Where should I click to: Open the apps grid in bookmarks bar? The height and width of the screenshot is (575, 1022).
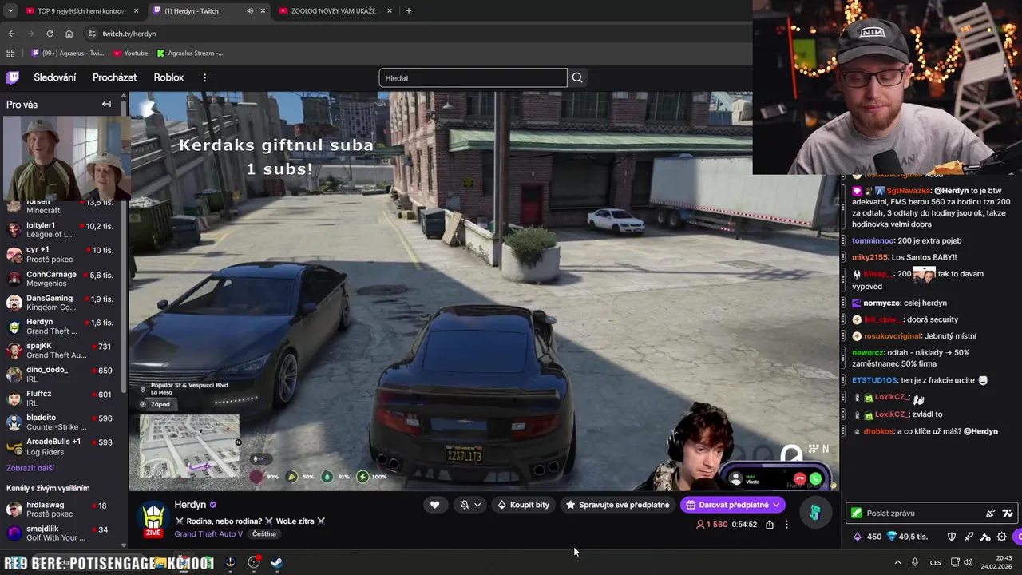[10, 53]
